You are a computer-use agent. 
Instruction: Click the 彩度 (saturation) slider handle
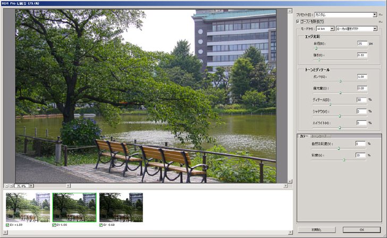pos(344,160)
